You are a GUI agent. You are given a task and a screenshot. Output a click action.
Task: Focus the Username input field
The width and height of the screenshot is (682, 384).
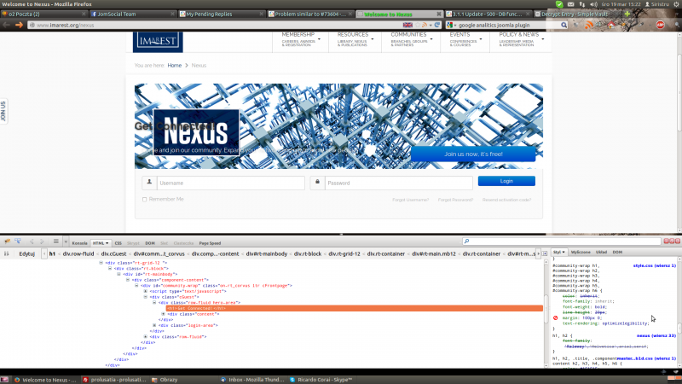(230, 183)
